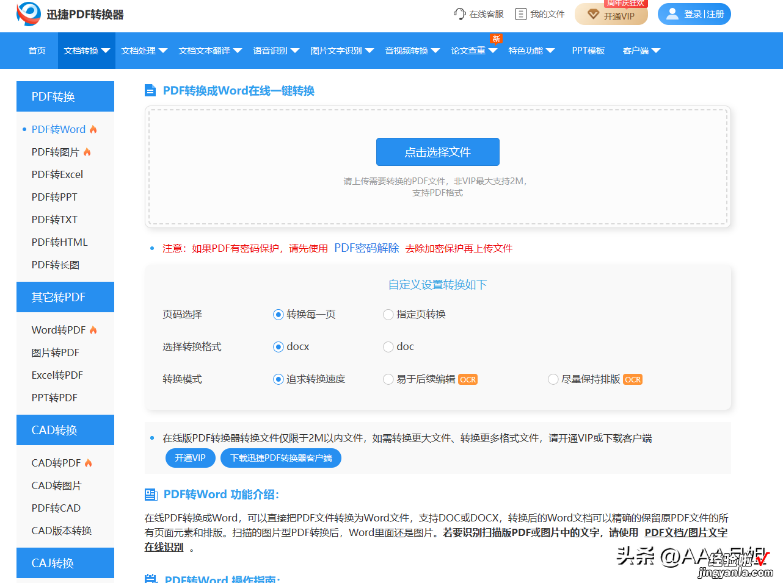Click the document icon beside PDF转换成Word heading

coord(150,91)
